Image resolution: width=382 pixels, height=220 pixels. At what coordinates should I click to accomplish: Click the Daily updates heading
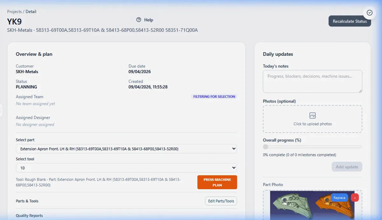tap(278, 54)
